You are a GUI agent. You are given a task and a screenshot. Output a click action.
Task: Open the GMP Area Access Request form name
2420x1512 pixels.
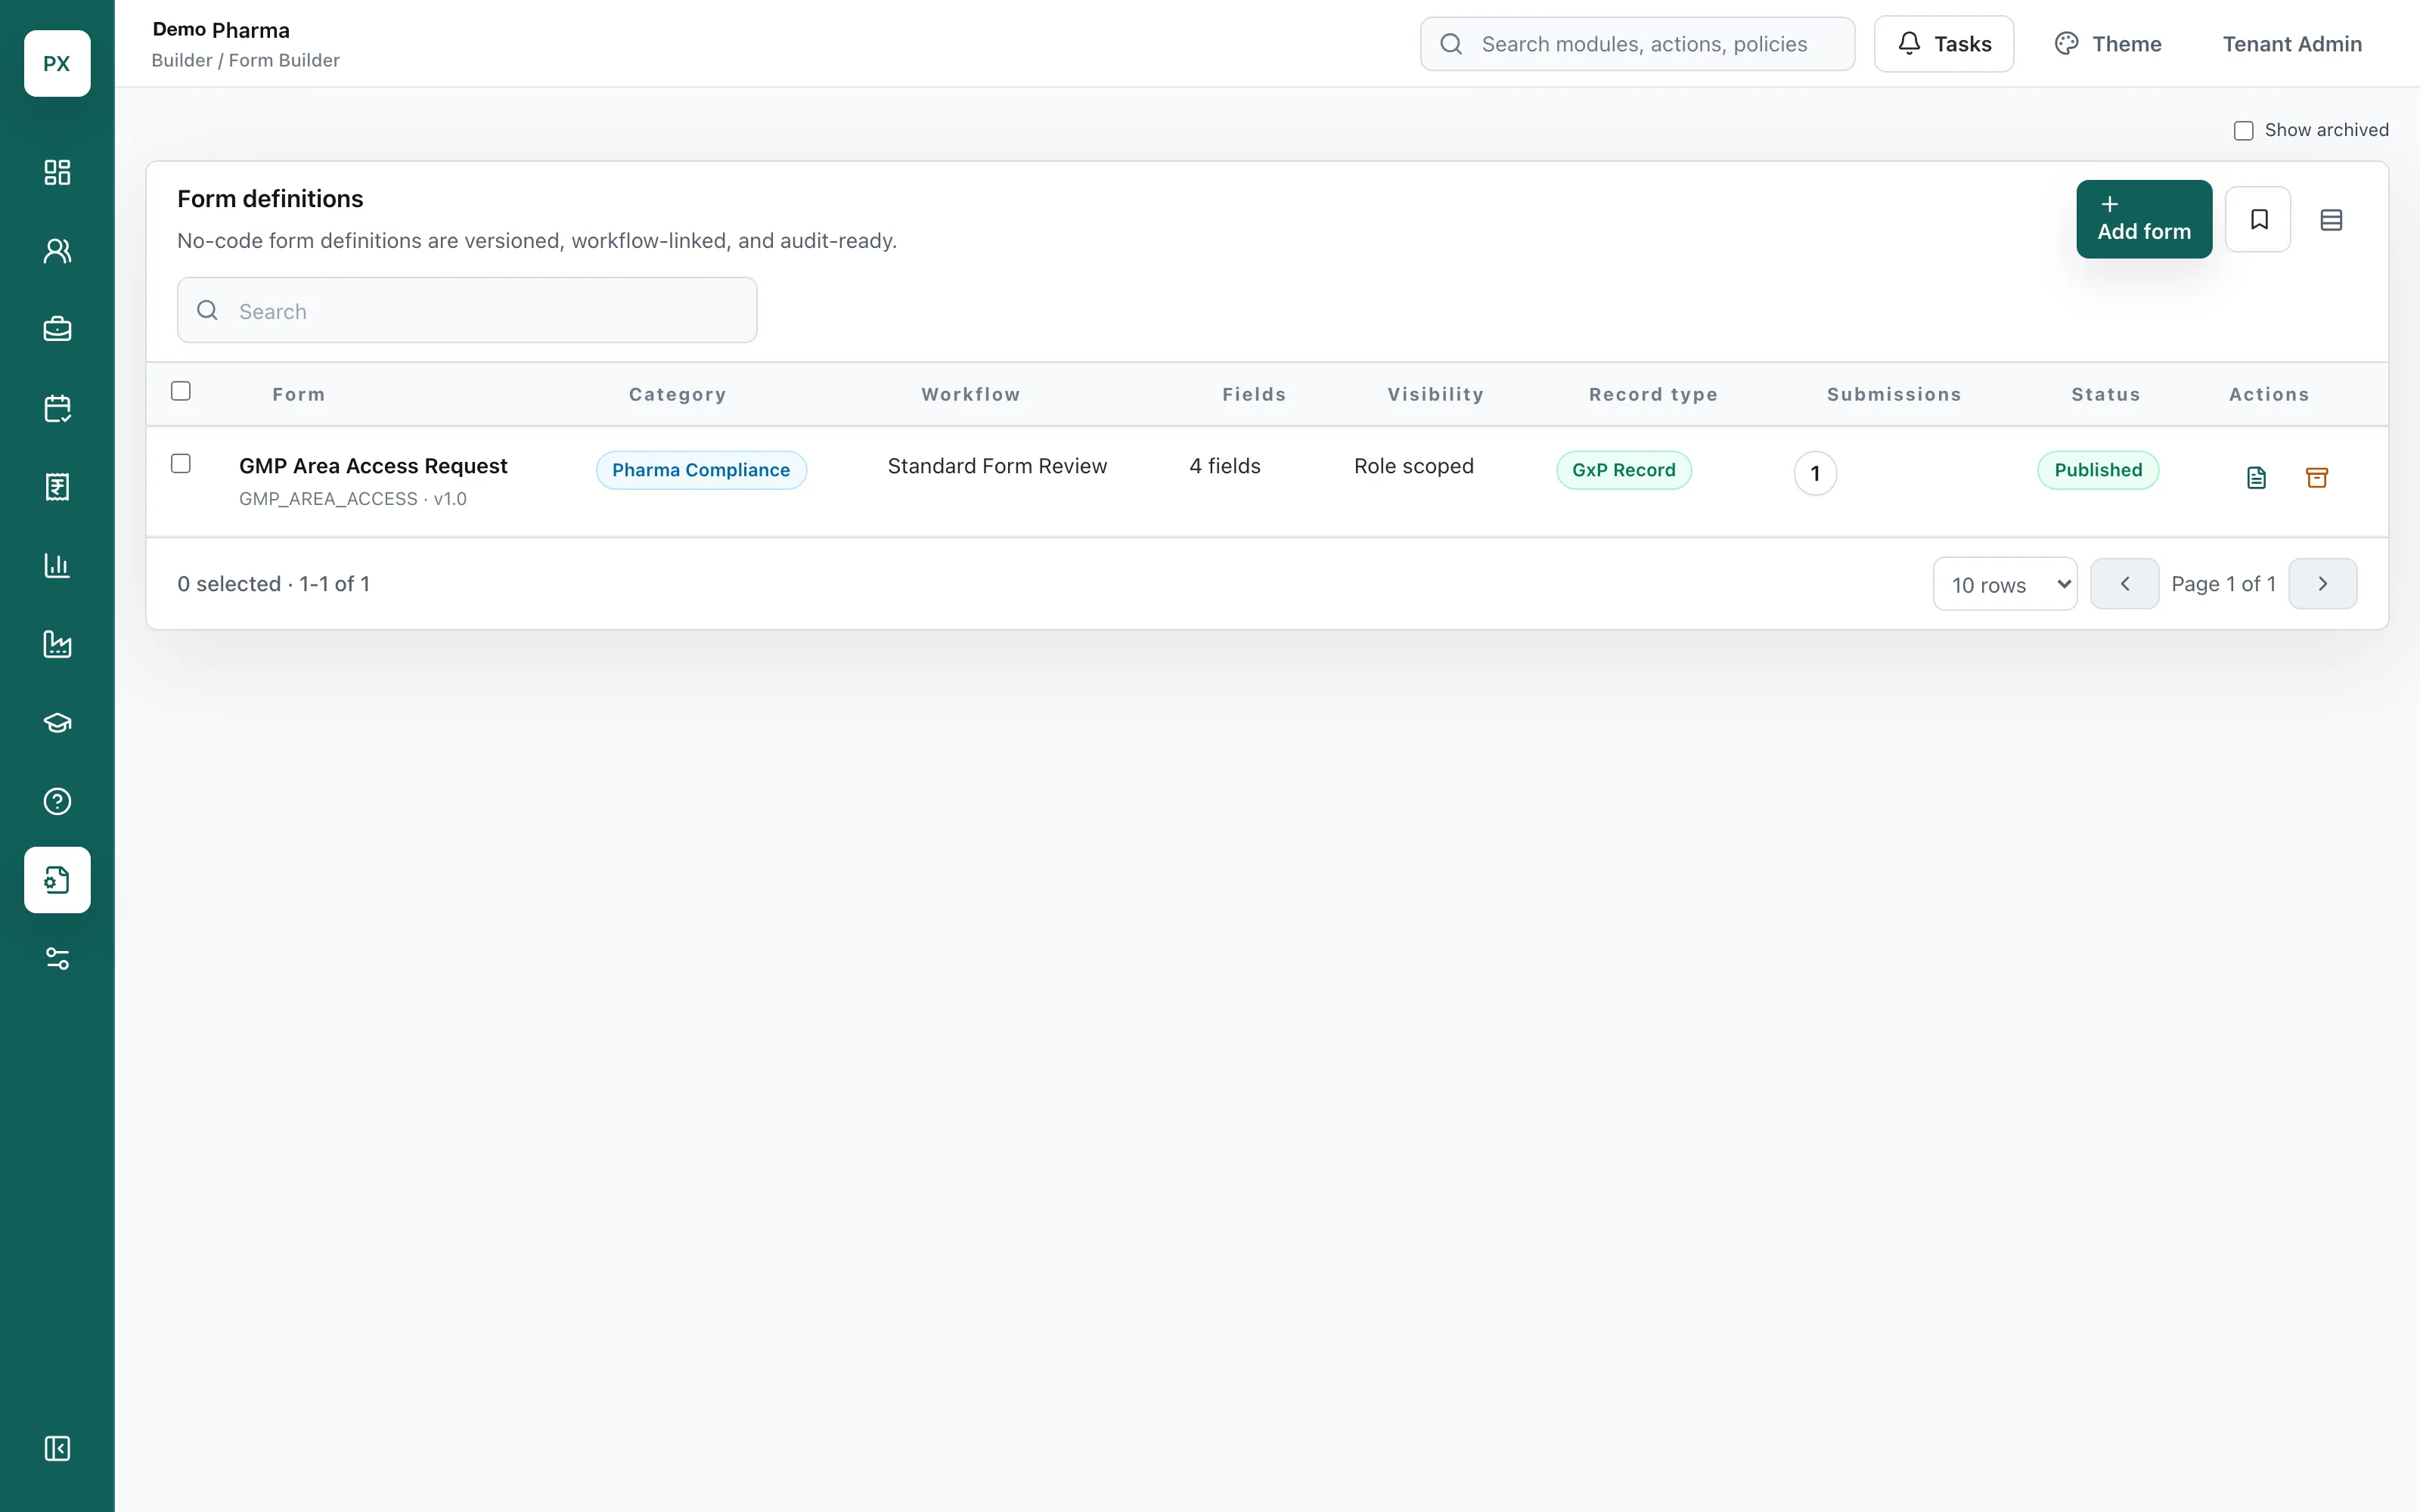click(x=373, y=466)
